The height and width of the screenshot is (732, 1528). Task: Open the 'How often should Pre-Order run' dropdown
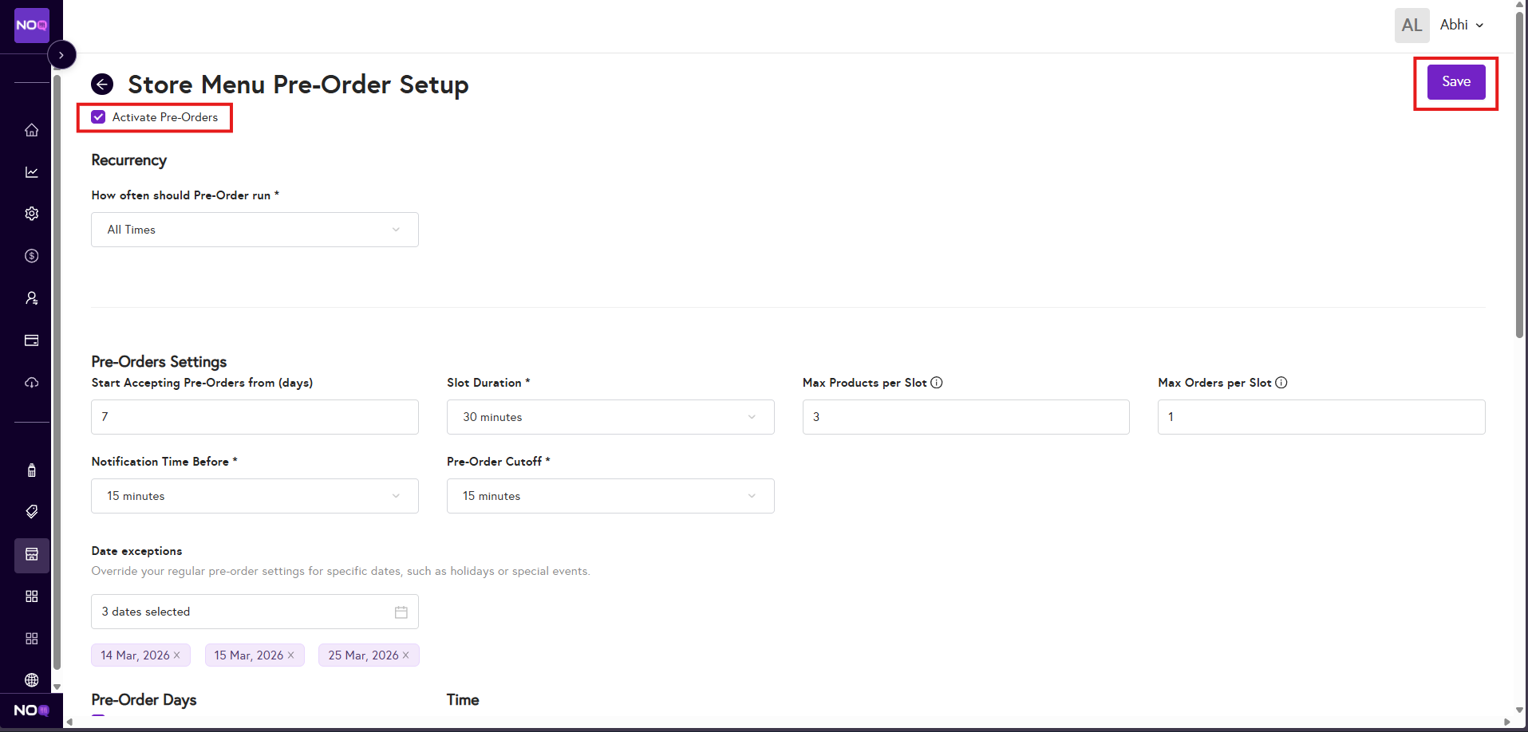255,230
